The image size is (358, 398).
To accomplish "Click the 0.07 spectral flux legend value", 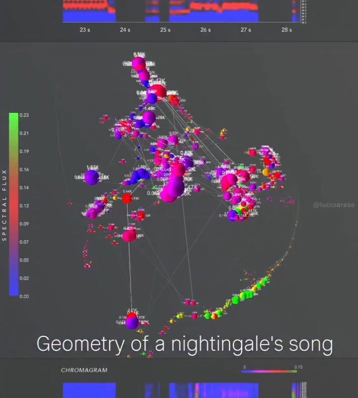I will 24,242.
